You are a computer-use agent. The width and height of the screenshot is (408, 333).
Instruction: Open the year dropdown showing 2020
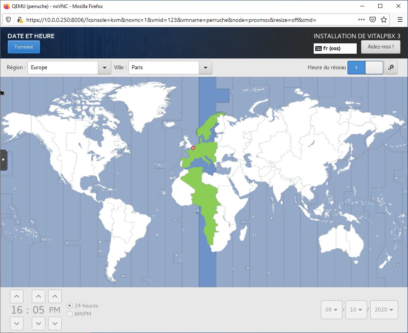[x=384, y=310]
